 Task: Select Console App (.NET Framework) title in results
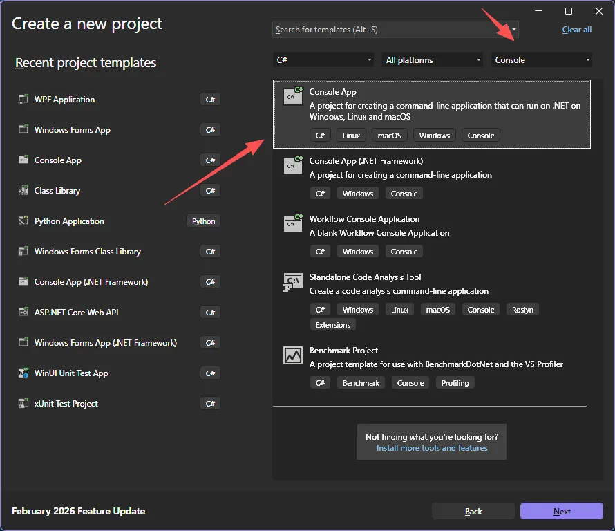366,161
